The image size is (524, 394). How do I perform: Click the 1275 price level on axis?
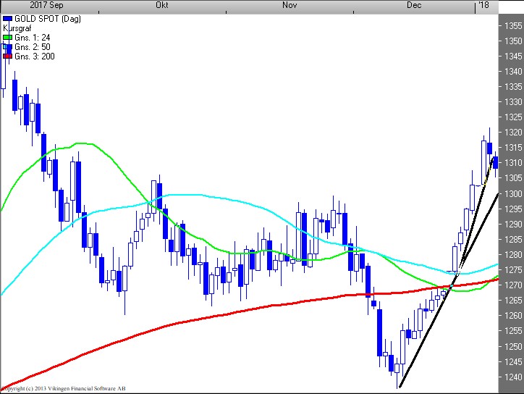(x=512, y=270)
